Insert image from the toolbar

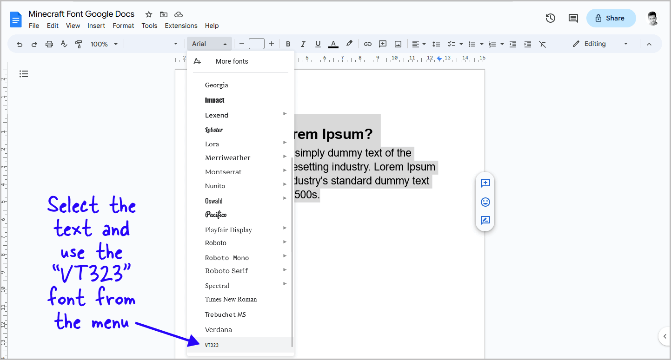pyautogui.click(x=398, y=44)
